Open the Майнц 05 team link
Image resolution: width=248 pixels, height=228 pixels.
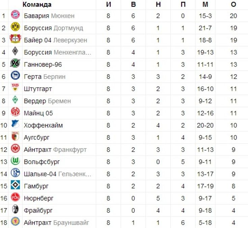38,113
